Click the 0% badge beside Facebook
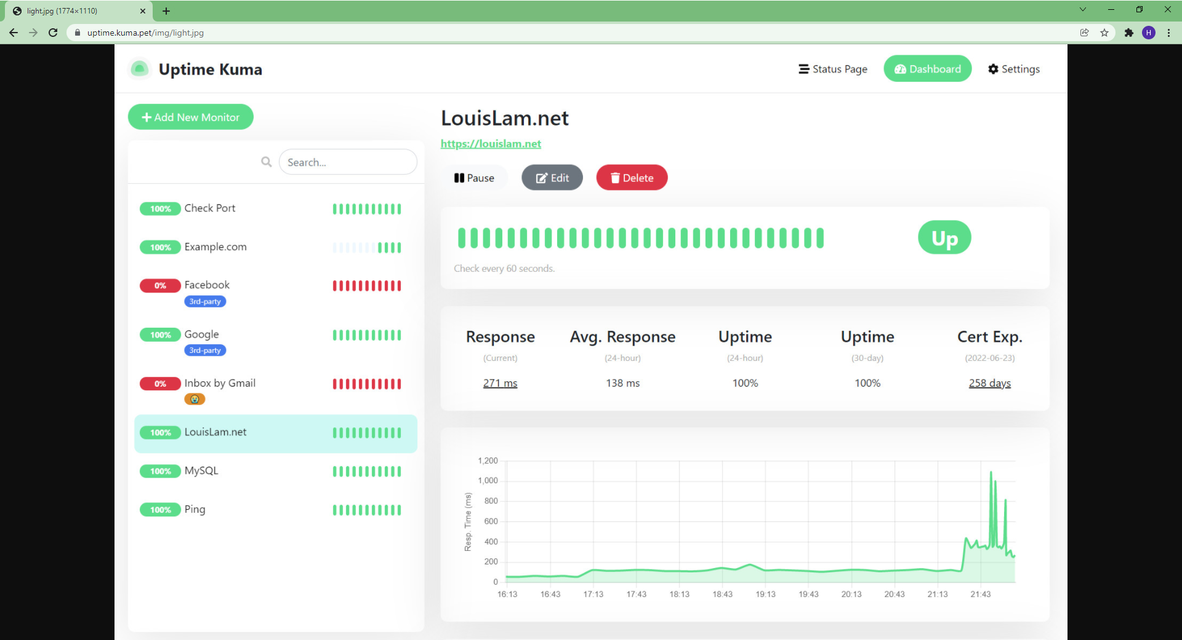 click(160, 285)
